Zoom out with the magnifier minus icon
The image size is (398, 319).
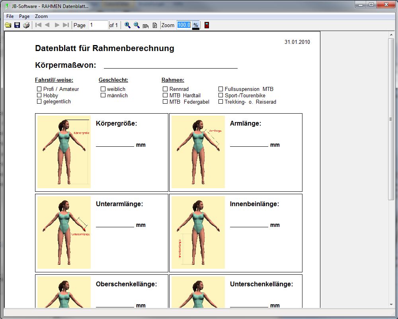point(137,25)
